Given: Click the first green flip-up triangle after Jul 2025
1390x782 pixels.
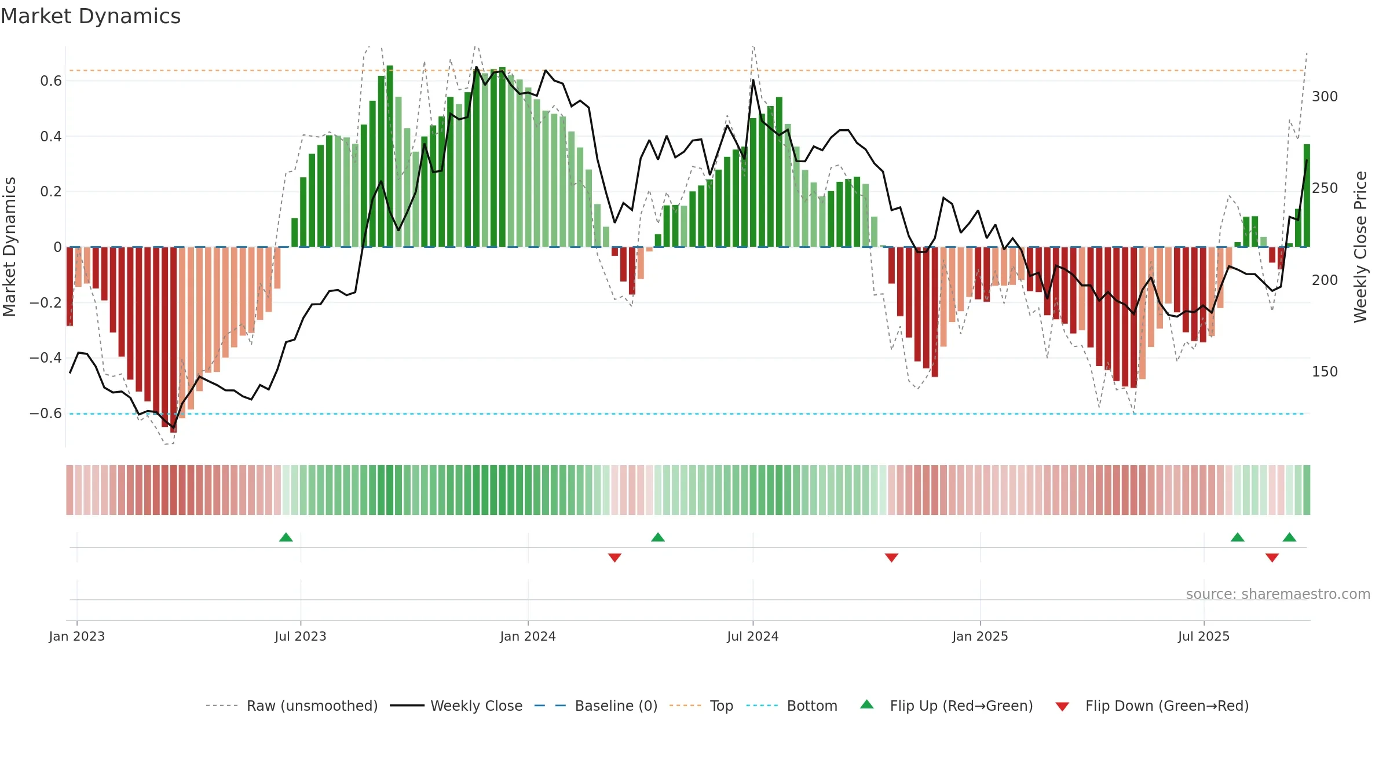Looking at the screenshot, I should (x=1238, y=537).
